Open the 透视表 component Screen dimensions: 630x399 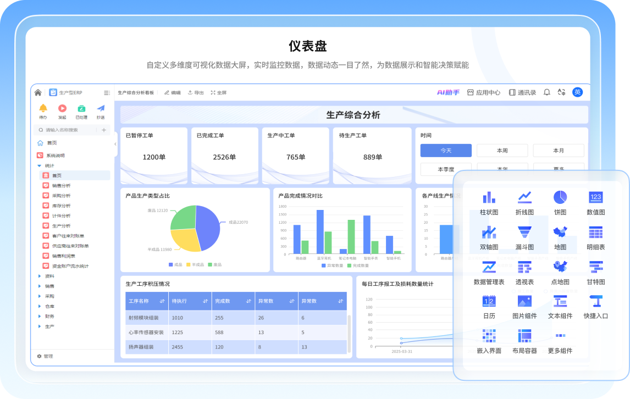coord(524,273)
